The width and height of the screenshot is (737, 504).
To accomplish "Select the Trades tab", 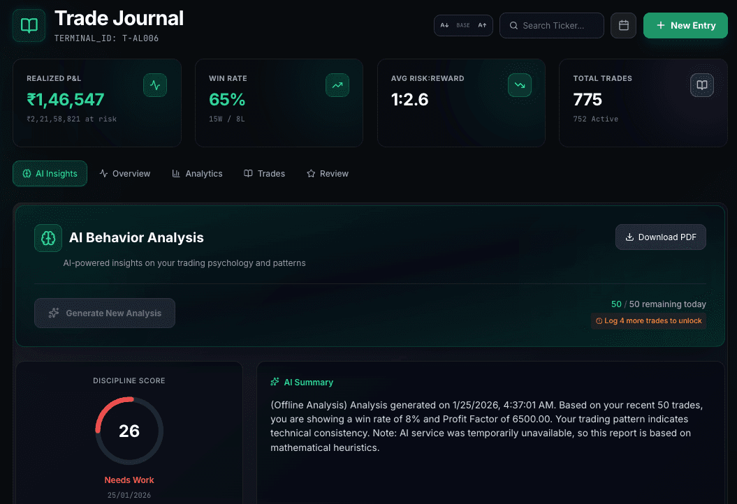I will click(264, 173).
